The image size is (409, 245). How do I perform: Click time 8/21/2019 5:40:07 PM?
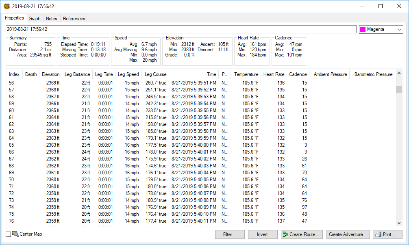(x=194, y=193)
